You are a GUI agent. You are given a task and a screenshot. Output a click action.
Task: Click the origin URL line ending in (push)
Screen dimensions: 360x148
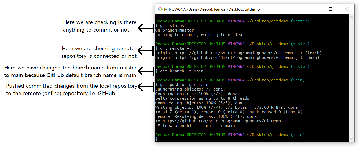(x=237, y=57)
